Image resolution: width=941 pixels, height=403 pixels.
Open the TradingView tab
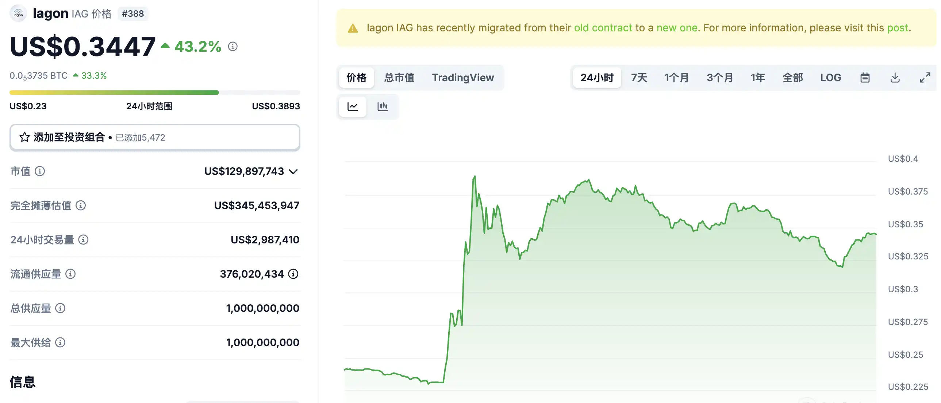coord(463,78)
